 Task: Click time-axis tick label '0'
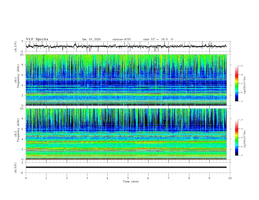click(x=26, y=178)
